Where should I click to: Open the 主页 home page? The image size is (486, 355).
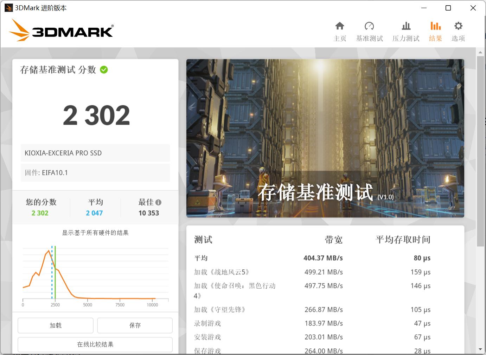coord(339,31)
